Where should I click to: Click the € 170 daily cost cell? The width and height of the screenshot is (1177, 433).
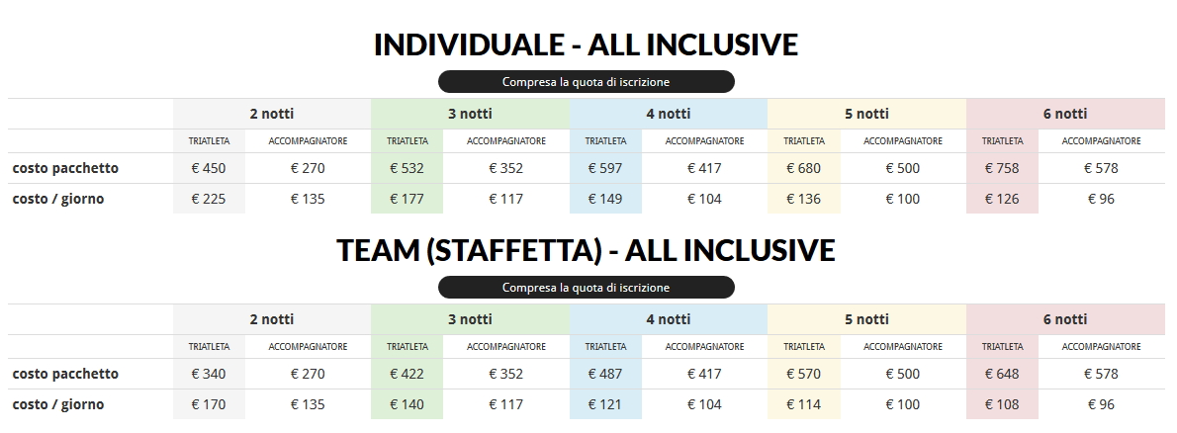tap(209, 404)
